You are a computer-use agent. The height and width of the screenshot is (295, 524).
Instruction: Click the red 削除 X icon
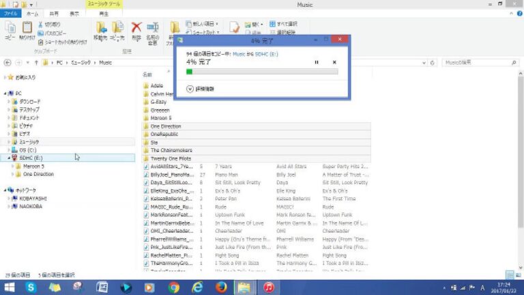136,31
